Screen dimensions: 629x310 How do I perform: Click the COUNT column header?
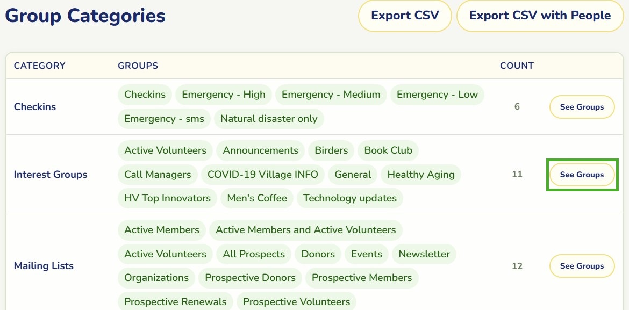pos(517,66)
